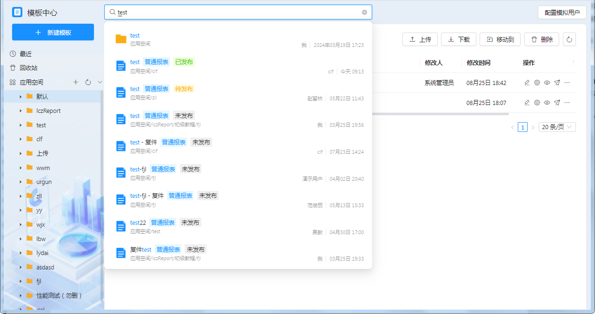The width and height of the screenshot is (595, 314).
Task: Preview second row using the eye icon
Action: pos(547,103)
